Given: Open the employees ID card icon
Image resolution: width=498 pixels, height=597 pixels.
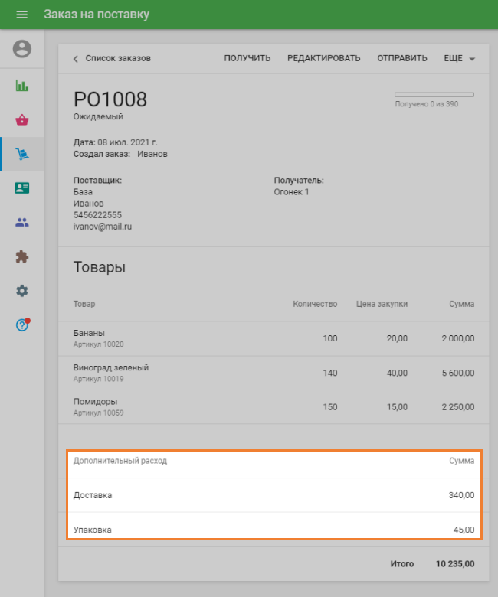Looking at the screenshot, I should pos(22,188).
